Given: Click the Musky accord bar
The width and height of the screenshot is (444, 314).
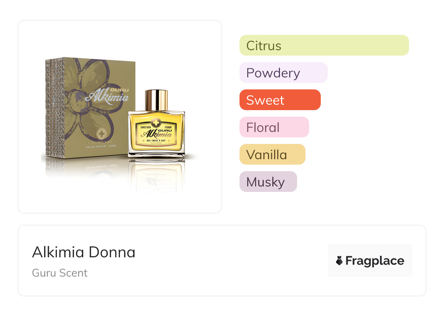Looking at the screenshot, I should coord(268,182).
